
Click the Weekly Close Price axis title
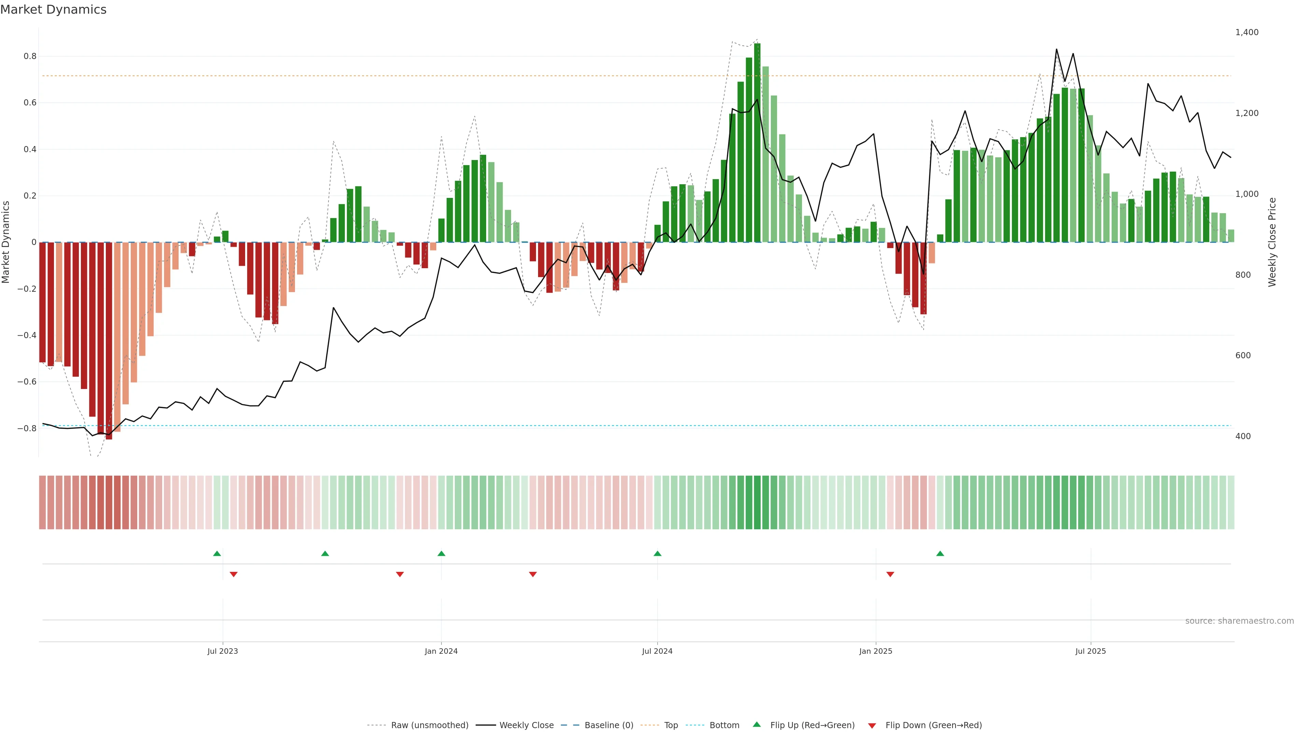click(1272, 242)
